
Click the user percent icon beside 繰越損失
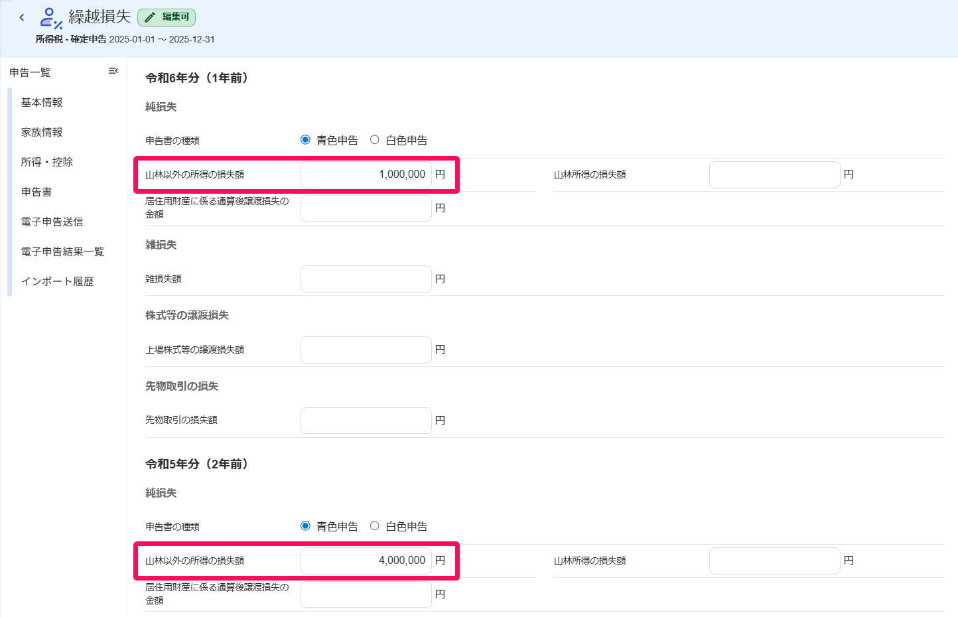point(51,18)
